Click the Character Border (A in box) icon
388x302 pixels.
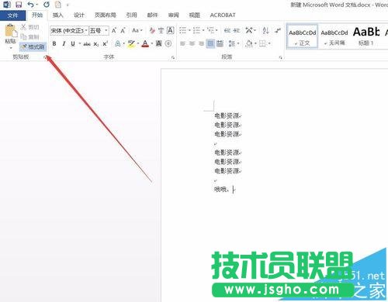click(170, 31)
